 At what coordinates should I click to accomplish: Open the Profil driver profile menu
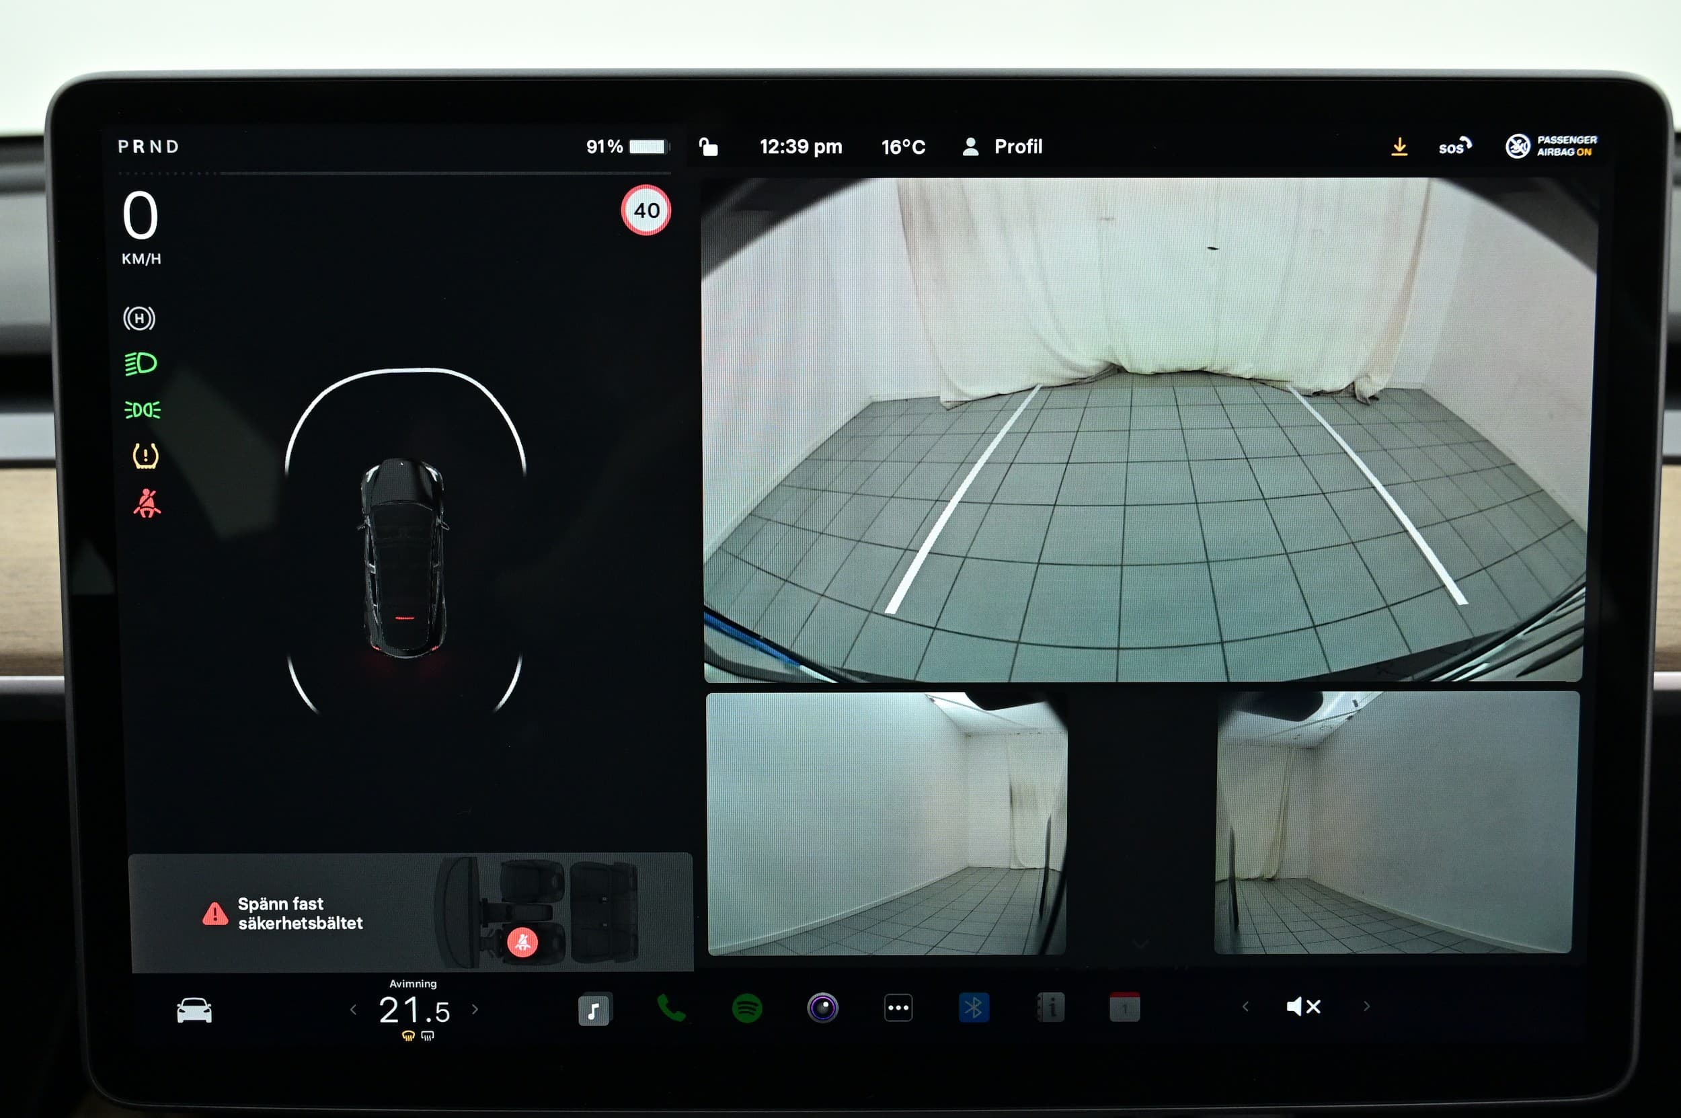pos(1002,147)
